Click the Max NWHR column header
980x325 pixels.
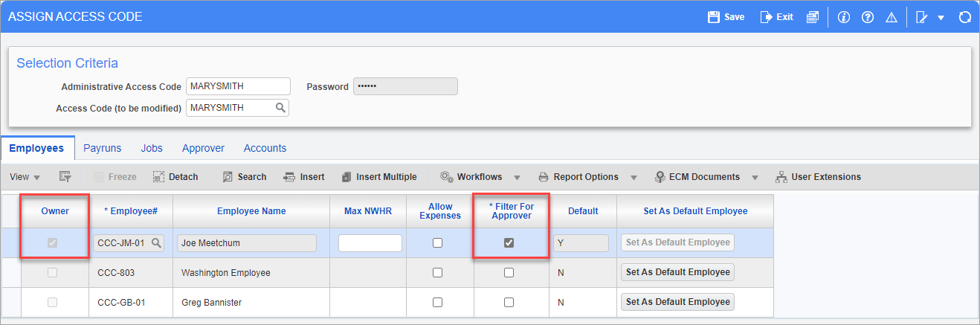(x=368, y=211)
